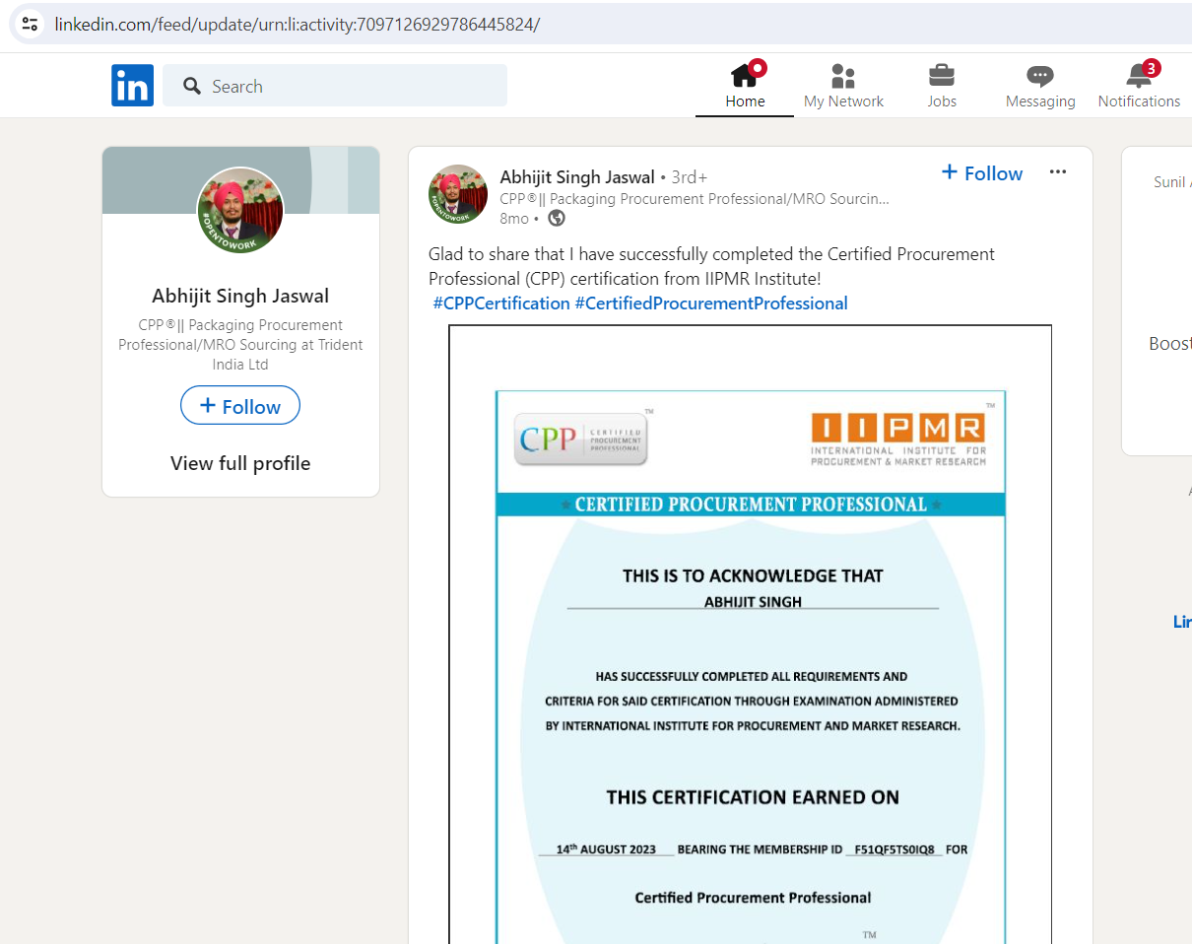Click site info icon in address bar
The height and width of the screenshot is (944, 1192).
[31, 24]
